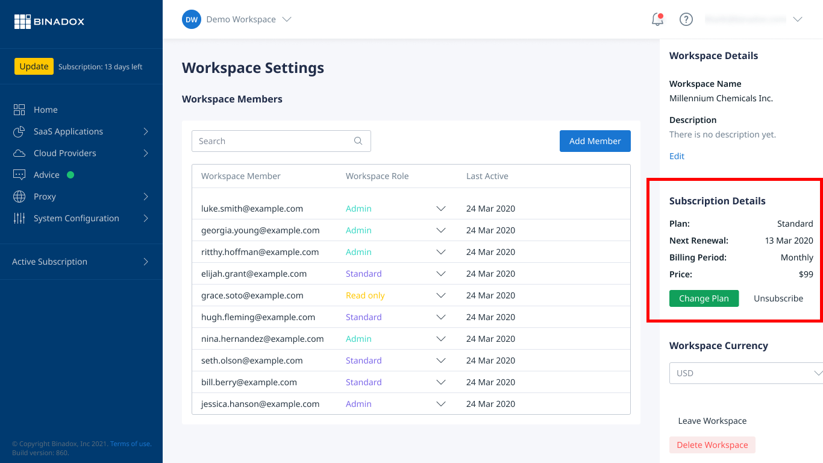Click the DW workspace avatar
Image resolution: width=823 pixels, height=463 pixels.
[192, 19]
